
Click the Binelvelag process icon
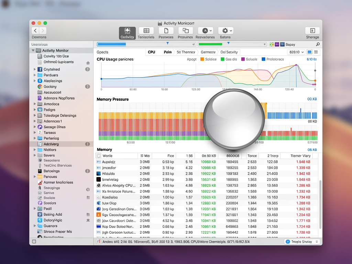pos(99,179)
